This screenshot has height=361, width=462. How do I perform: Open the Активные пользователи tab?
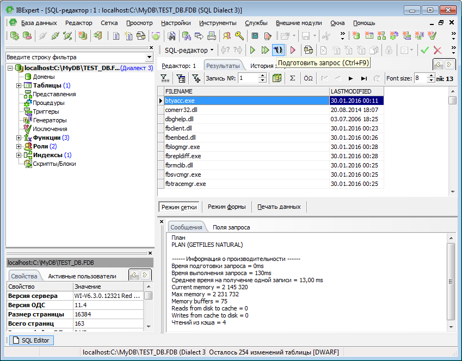[x=82, y=276]
